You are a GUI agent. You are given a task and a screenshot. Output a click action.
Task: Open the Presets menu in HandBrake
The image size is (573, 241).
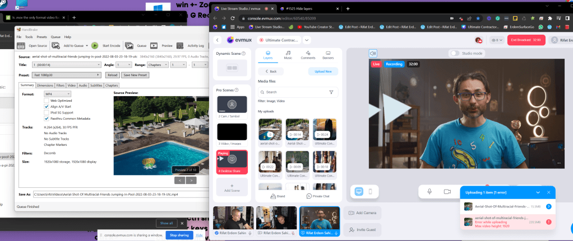pyautogui.click(x=41, y=37)
